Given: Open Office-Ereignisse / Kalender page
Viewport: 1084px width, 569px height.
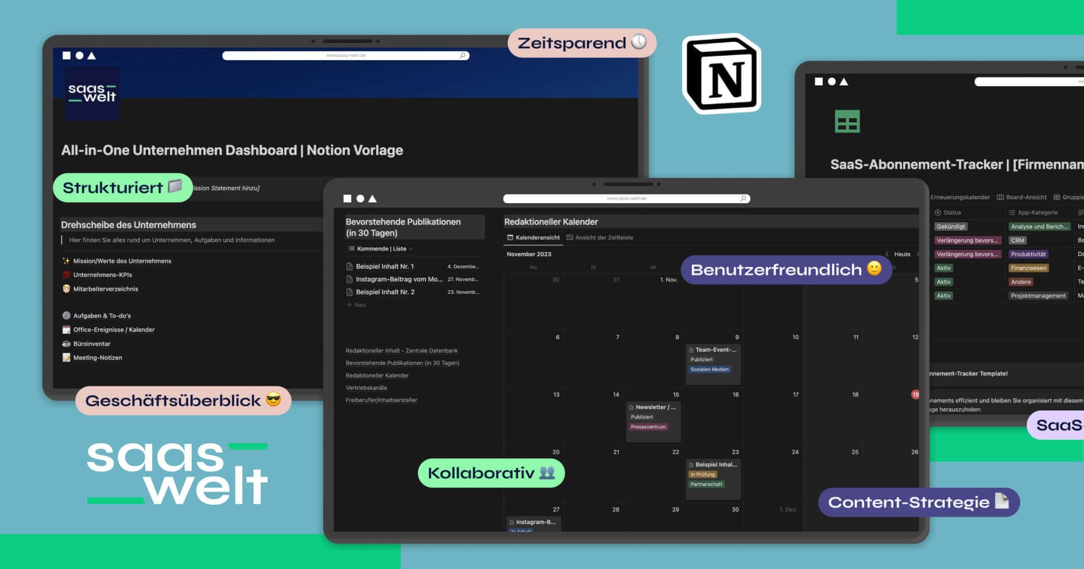Looking at the screenshot, I should coord(113,330).
